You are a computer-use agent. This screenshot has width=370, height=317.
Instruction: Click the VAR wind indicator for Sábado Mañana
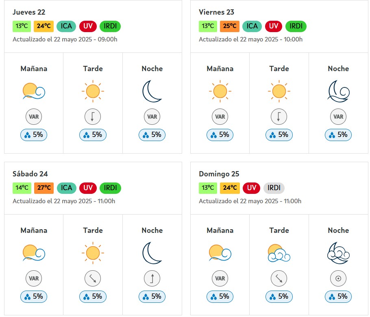34,278
